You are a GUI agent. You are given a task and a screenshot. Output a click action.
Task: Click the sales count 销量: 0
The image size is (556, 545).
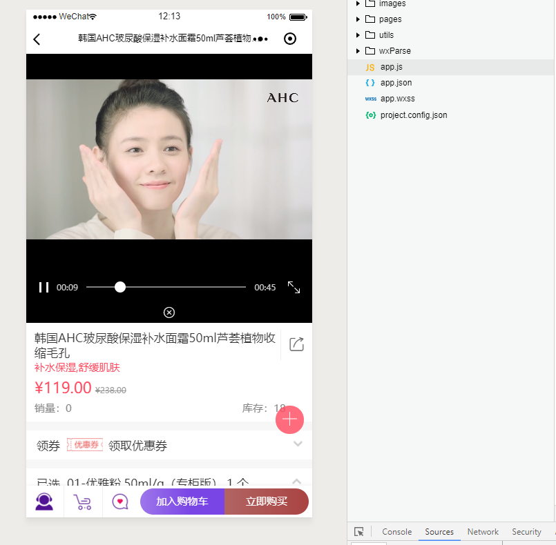click(x=52, y=408)
